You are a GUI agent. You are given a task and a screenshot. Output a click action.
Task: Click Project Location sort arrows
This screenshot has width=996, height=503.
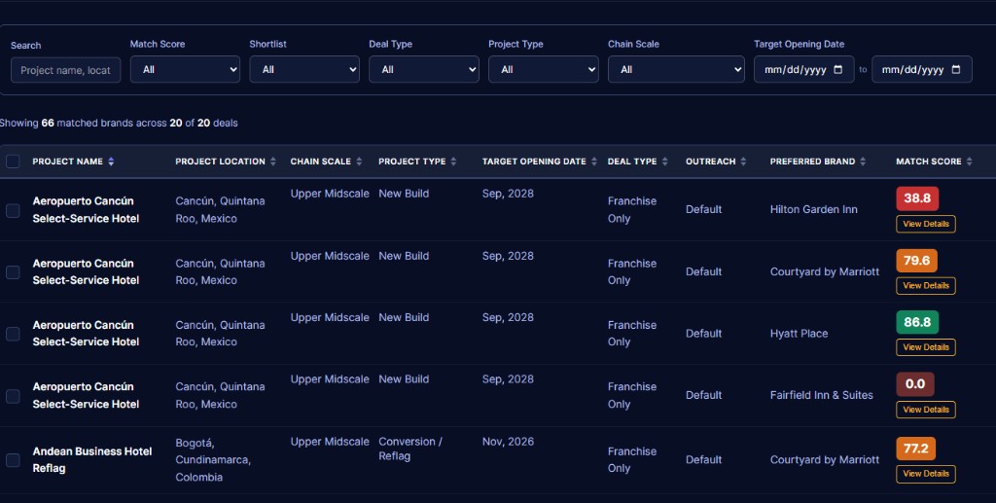click(273, 162)
